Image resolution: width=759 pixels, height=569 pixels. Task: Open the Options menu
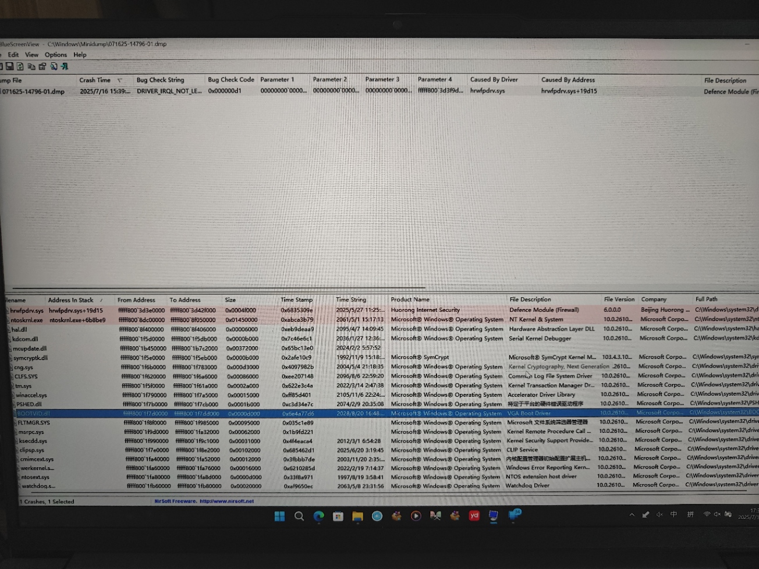(x=56, y=55)
